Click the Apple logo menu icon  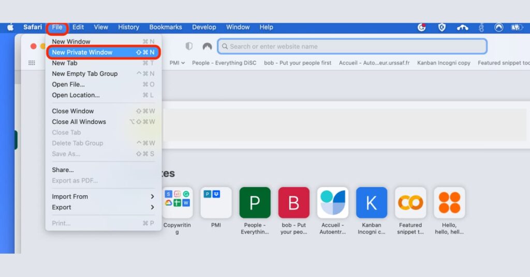tap(10, 27)
